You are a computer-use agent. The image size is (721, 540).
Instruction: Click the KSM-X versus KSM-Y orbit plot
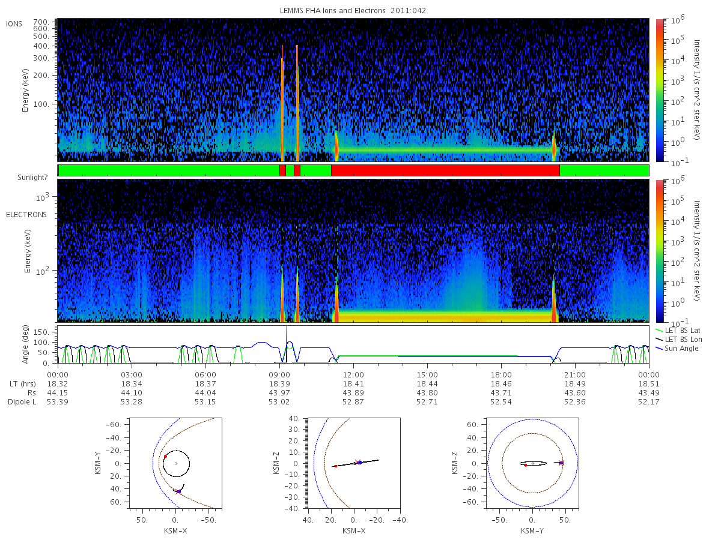coord(175,463)
